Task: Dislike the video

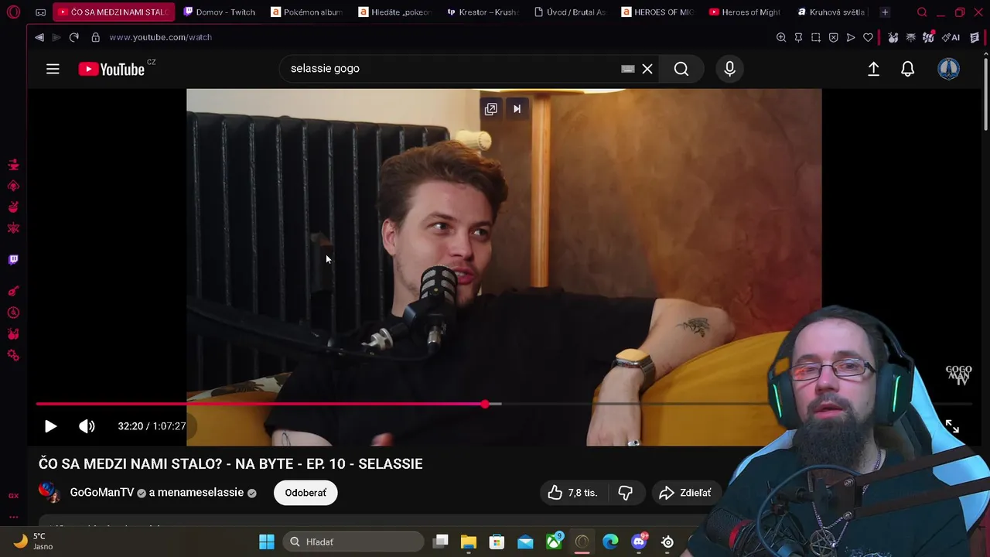Action: pos(626,493)
